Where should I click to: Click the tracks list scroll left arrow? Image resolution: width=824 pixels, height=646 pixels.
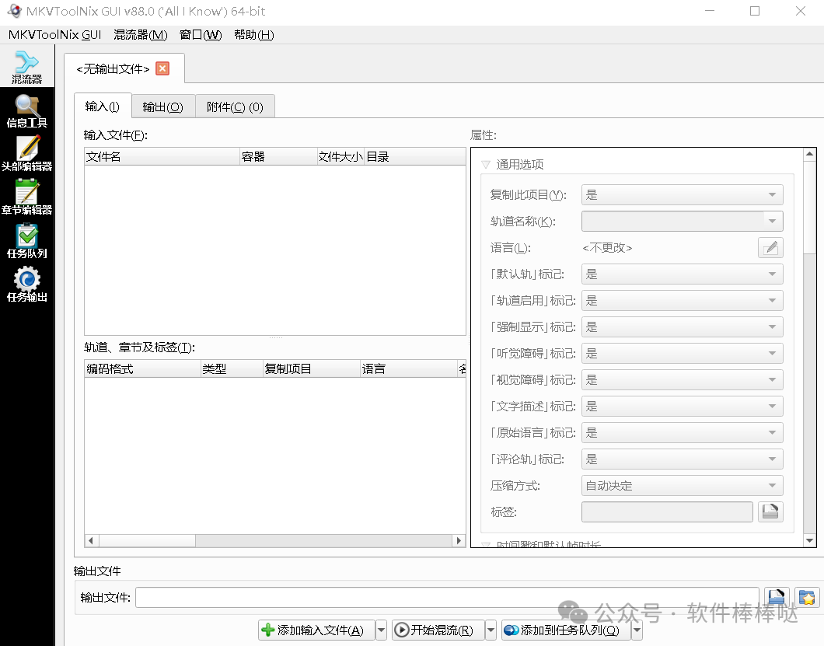point(92,541)
